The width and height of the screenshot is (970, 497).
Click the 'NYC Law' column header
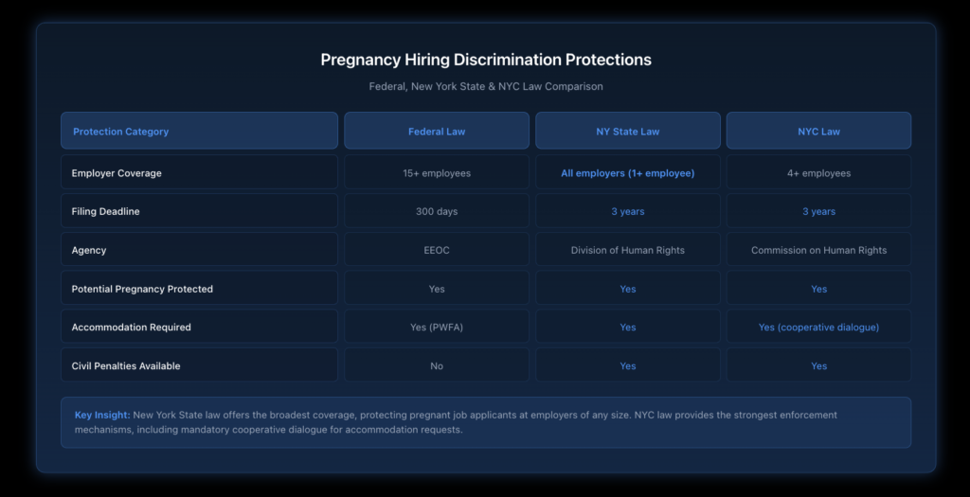click(x=818, y=131)
